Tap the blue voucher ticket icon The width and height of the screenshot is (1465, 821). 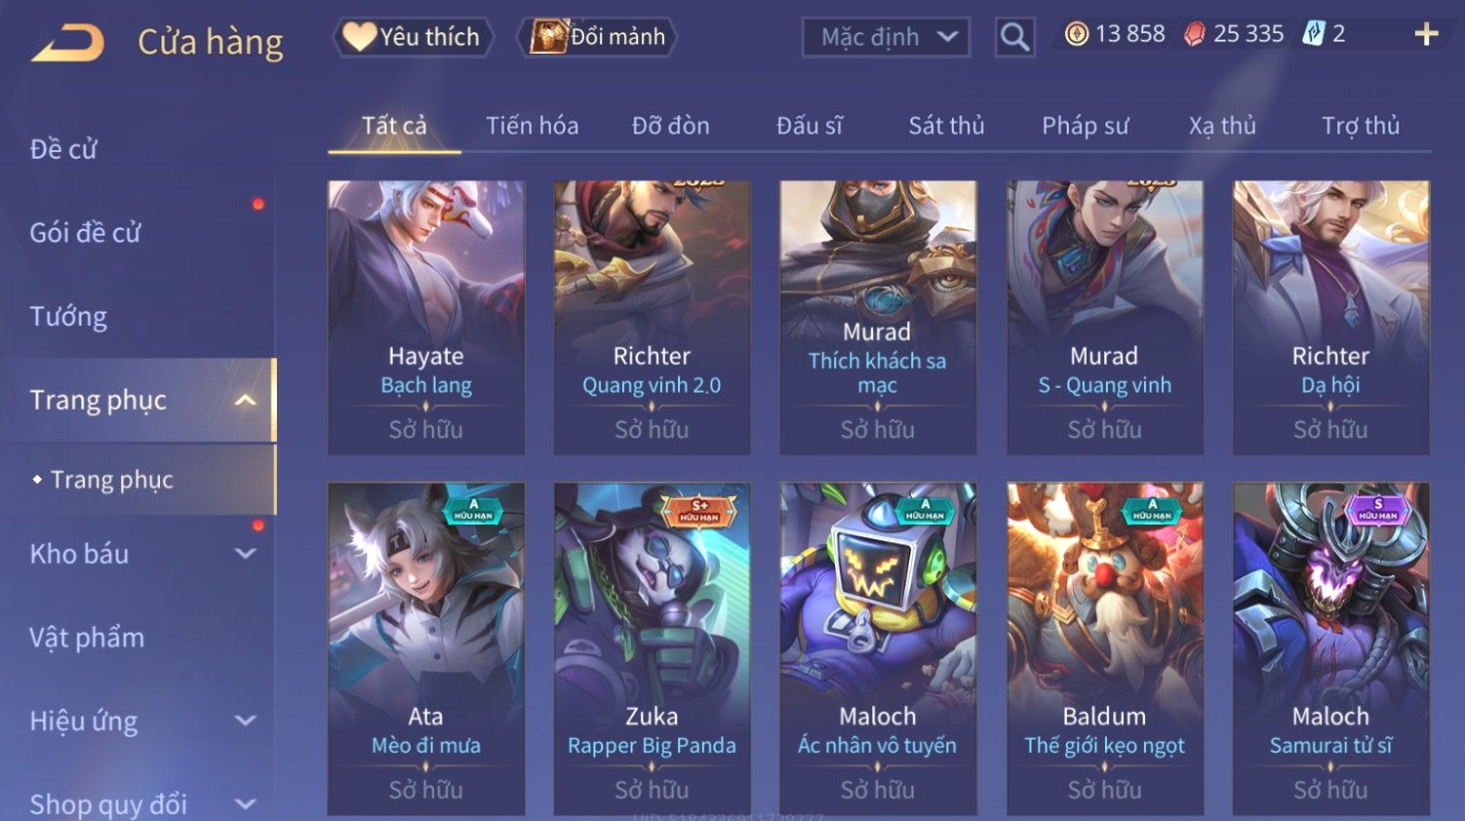click(1314, 34)
